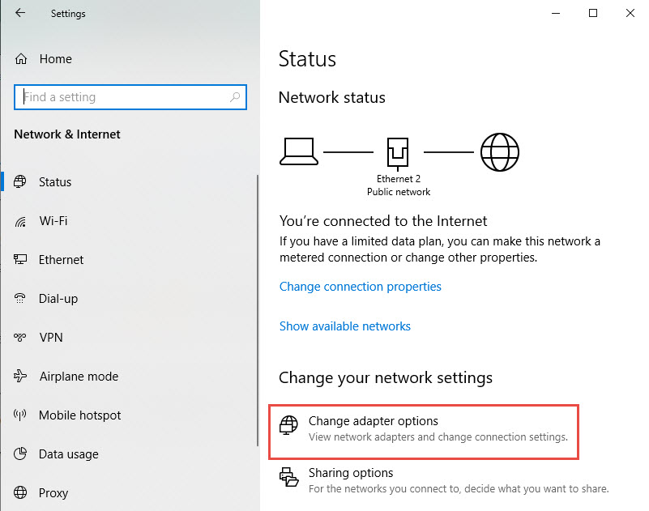The image size is (649, 511).
Task: Open the Airplane mode page
Action: [78, 377]
